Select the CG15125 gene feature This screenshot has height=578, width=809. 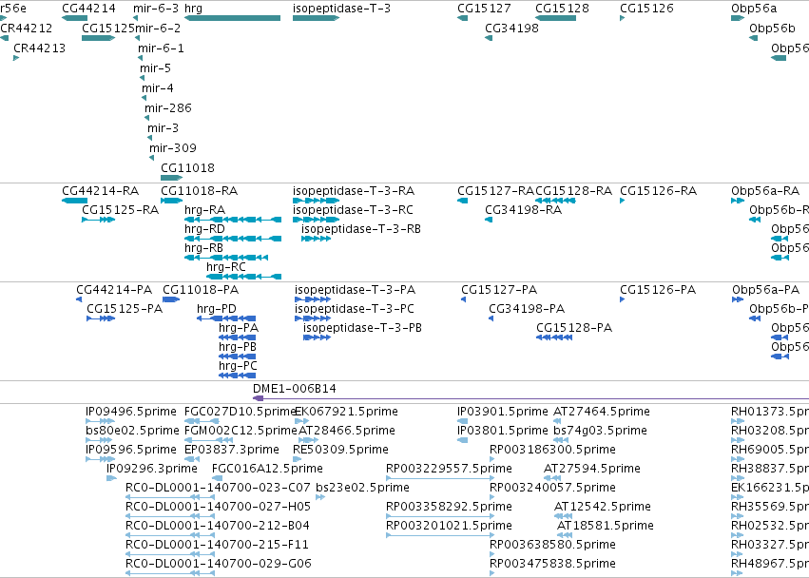[x=98, y=38]
